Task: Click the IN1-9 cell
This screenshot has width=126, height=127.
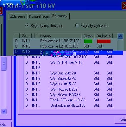Action: tap(36, 84)
